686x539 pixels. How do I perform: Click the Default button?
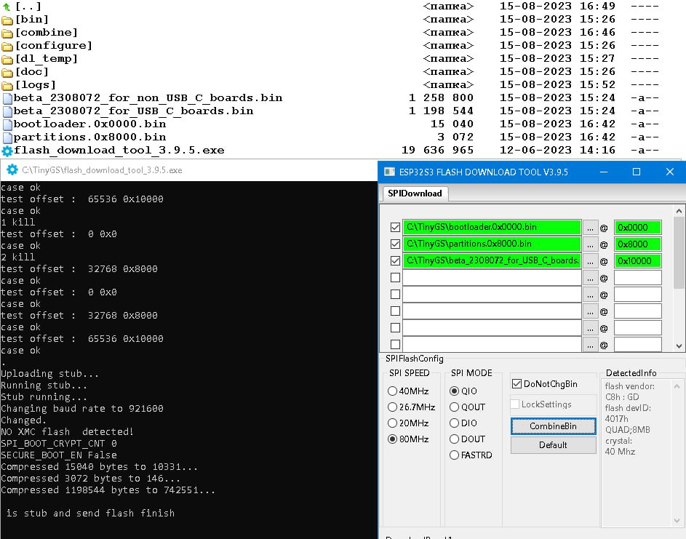click(553, 445)
